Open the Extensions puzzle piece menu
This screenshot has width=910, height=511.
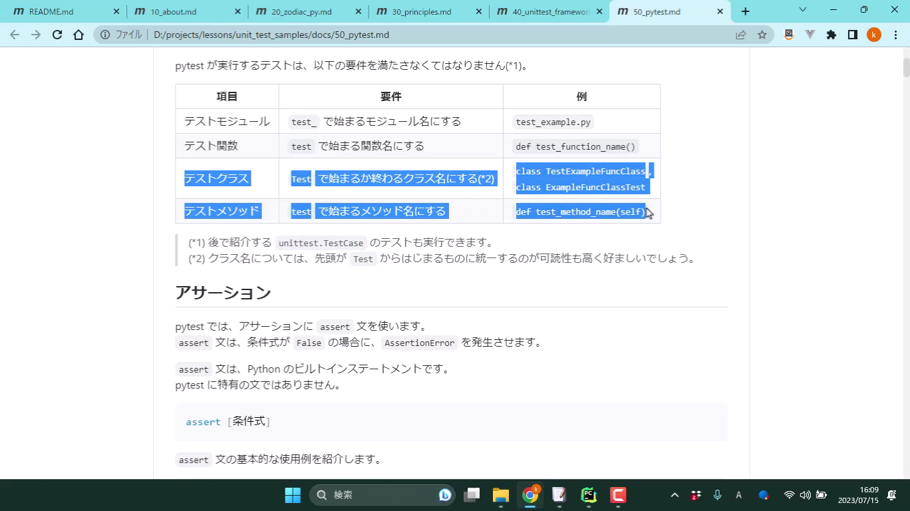(x=831, y=35)
